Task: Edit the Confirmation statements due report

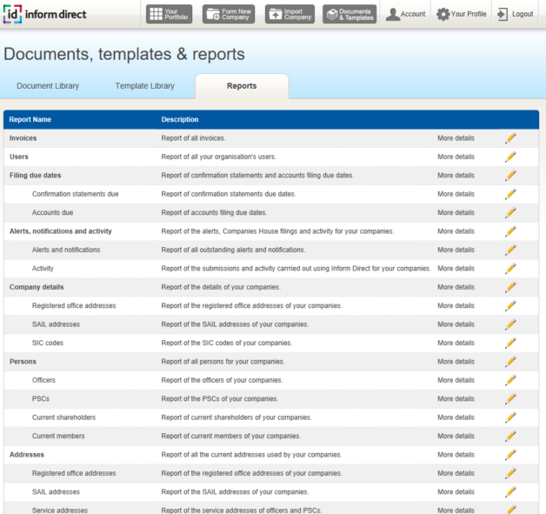Action: tap(510, 194)
